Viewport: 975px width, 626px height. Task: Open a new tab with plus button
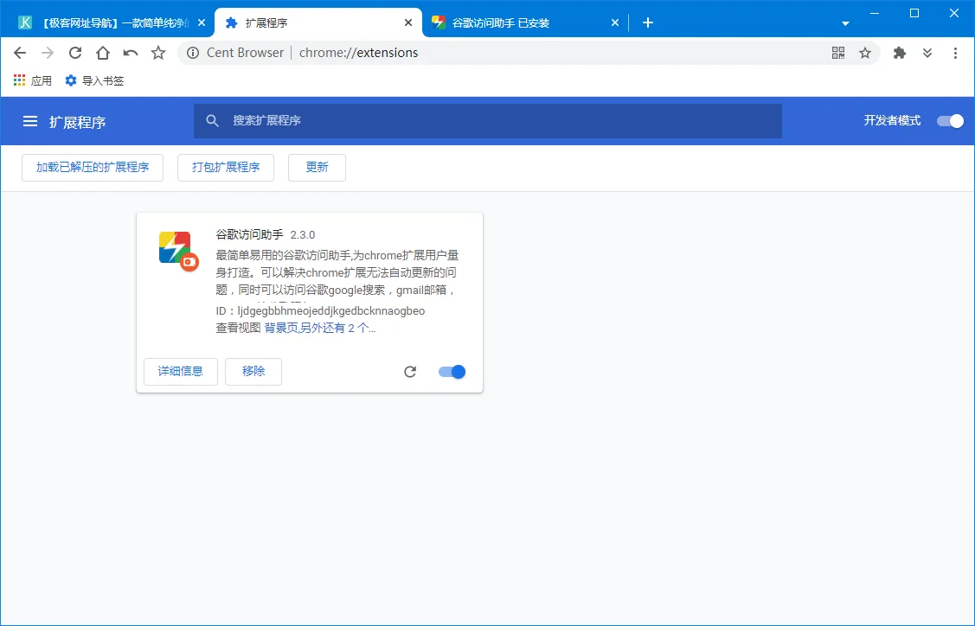(648, 23)
